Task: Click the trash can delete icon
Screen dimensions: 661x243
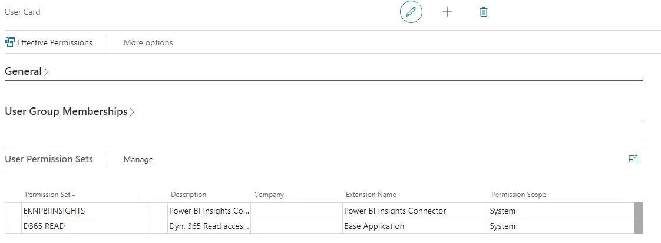Action: [x=484, y=12]
